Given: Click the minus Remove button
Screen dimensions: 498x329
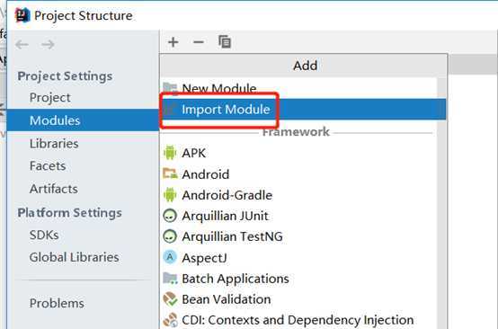Looking at the screenshot, I should point(199,42).
